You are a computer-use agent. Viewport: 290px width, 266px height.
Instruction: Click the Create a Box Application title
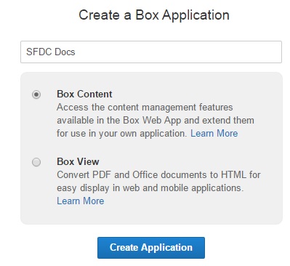(x=154, y=15)
